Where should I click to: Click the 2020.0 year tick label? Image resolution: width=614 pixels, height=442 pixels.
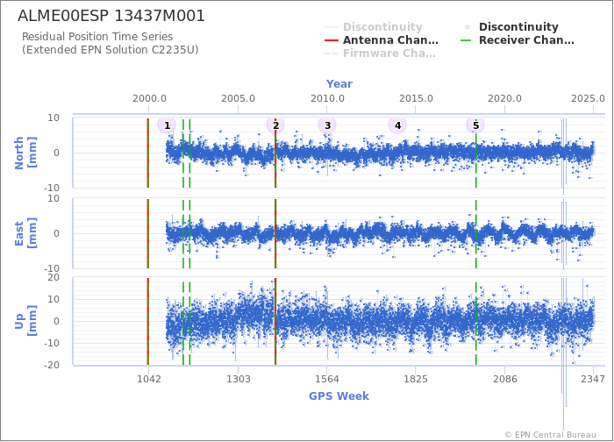(504, 98)
